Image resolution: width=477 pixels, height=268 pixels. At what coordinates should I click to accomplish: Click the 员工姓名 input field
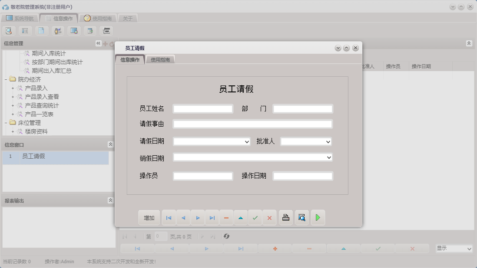tap(202, 108)
